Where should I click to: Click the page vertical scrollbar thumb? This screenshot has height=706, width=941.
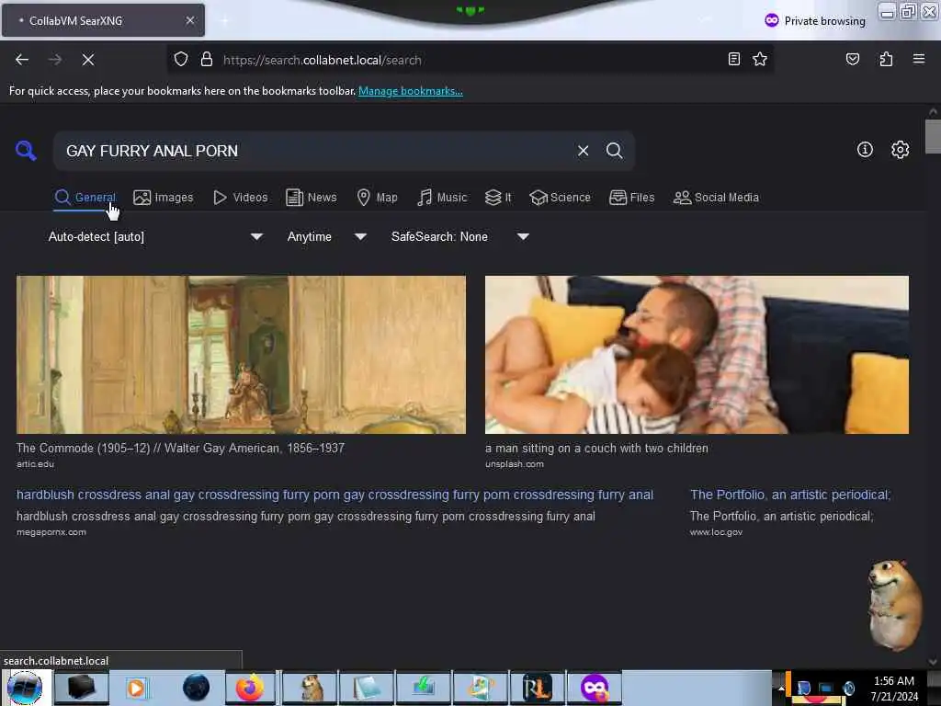click(x=933, y=136)
